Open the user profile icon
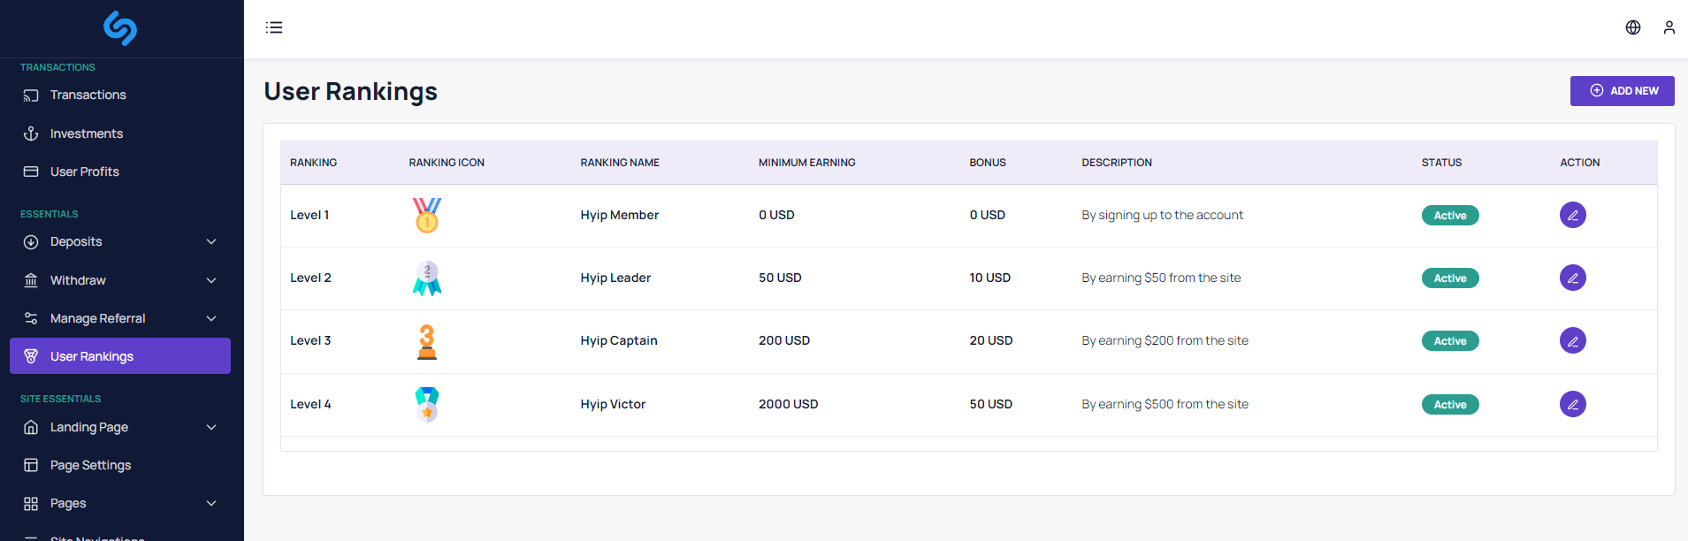1688x541 pixels. click(x=1669, y=27)
